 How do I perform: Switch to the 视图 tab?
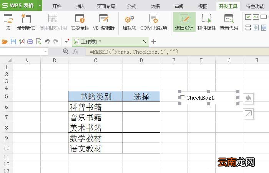tap(203, 7)
